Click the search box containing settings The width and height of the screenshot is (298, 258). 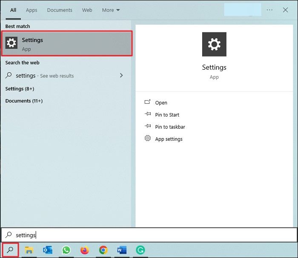pyautogui.click(x=149, y=235)
